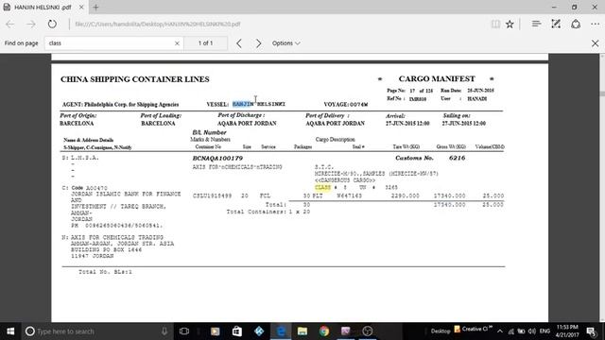The width and height of the screenshot is (605, 340).
Task: Click the vertical scrollbar thumb of the PDF
Action: click(x=602, y=93)
